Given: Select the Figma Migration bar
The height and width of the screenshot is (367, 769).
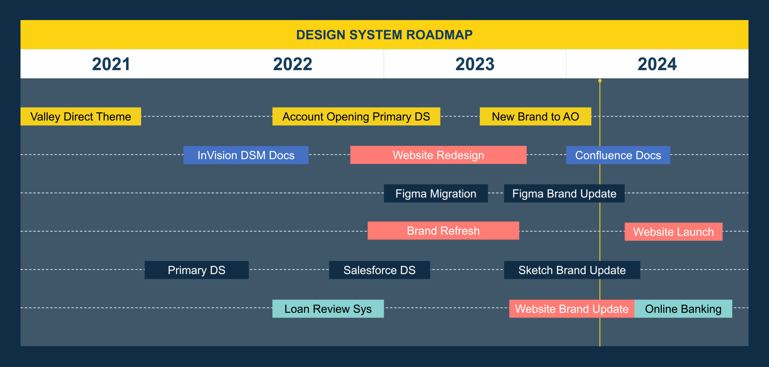Looking at the screenshot, I should (x=436, y=193).
